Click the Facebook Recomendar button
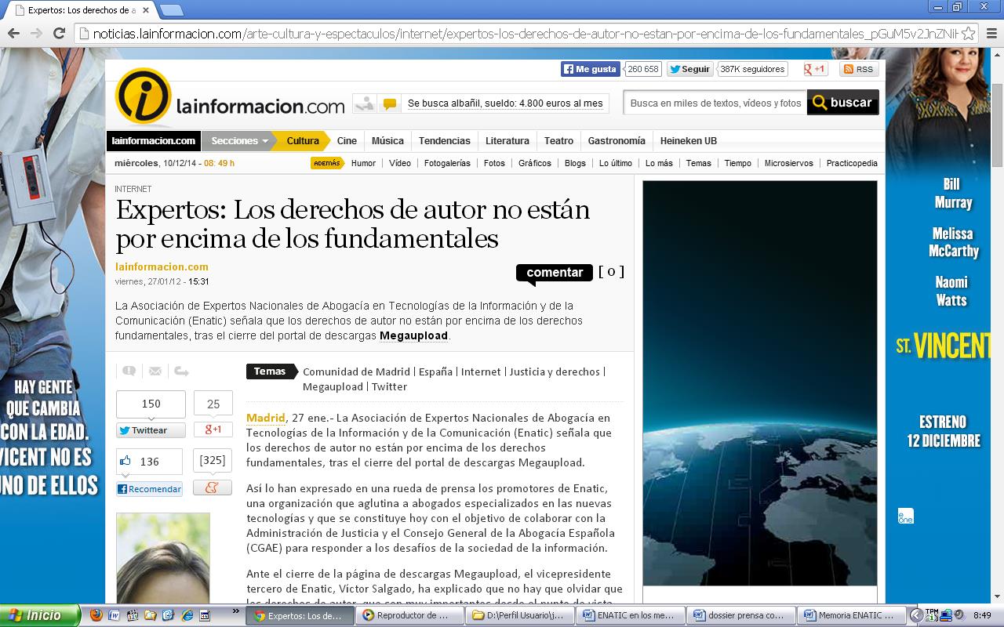The image size is (1004, 627). click(149, 488)
